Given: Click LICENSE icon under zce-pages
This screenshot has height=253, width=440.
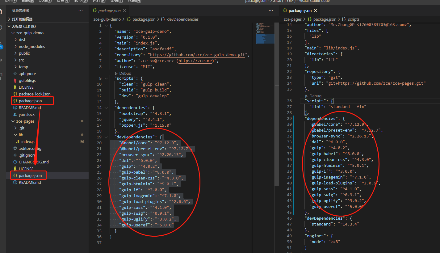Looking at the screenshot, I should coord(15,169).
